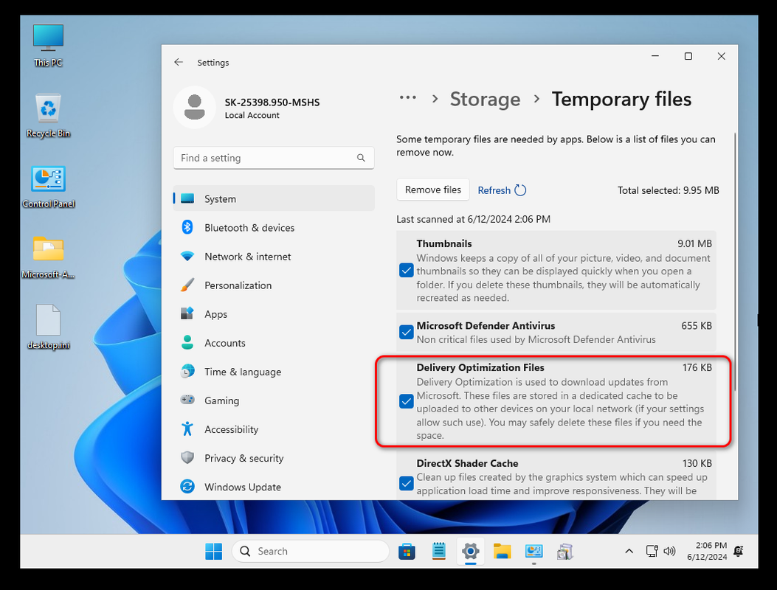Open the System settings category
The image size is (777, 590).
[274, 198]
